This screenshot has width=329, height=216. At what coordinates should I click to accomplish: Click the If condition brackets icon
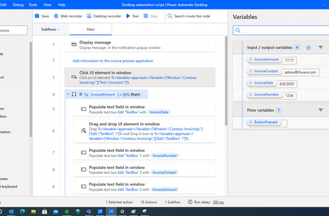click(x=74, y=94)
